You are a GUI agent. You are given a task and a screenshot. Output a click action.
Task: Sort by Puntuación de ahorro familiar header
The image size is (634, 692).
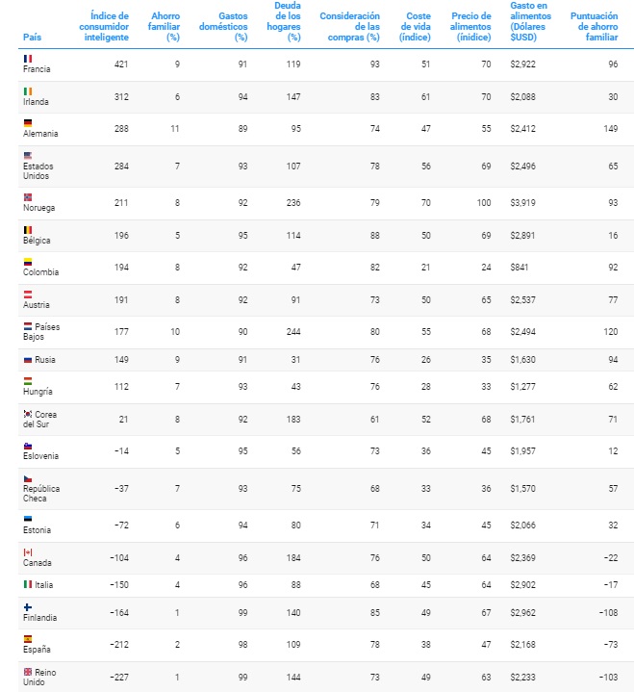pos(594,27)
